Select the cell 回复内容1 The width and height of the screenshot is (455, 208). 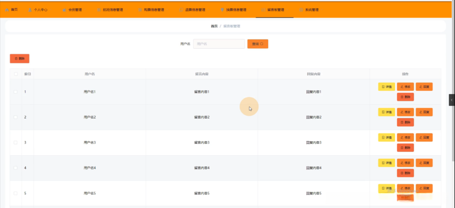[x=314, y=92]
